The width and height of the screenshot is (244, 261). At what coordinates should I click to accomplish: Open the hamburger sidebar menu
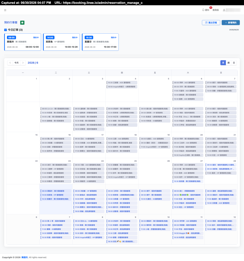tap(5, 10)
